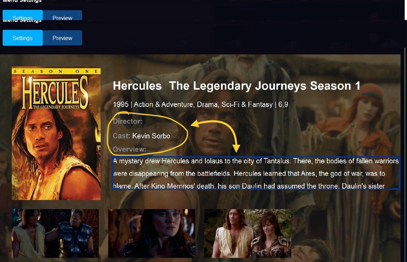Click the 1995 release year
Viewport: 407px width, 262px height.
pos(121,104)
